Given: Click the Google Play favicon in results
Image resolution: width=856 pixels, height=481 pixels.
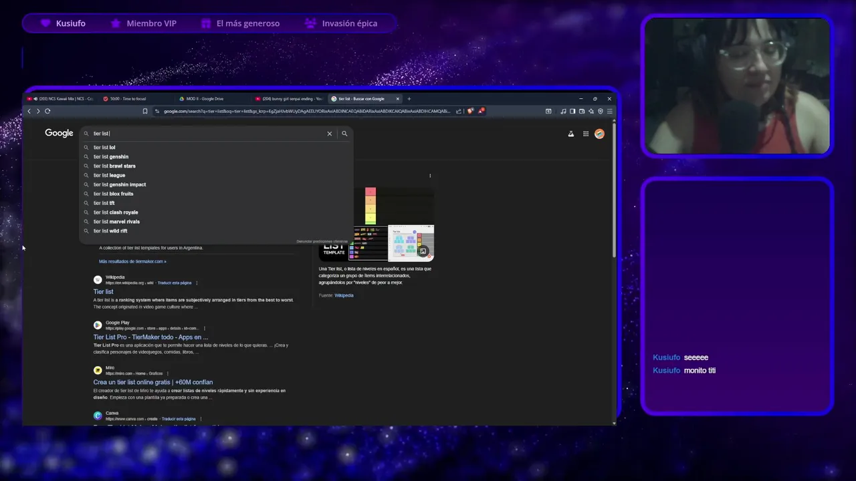Looking at the screenshot, I should pyautogui.click(x=98, y=325).
